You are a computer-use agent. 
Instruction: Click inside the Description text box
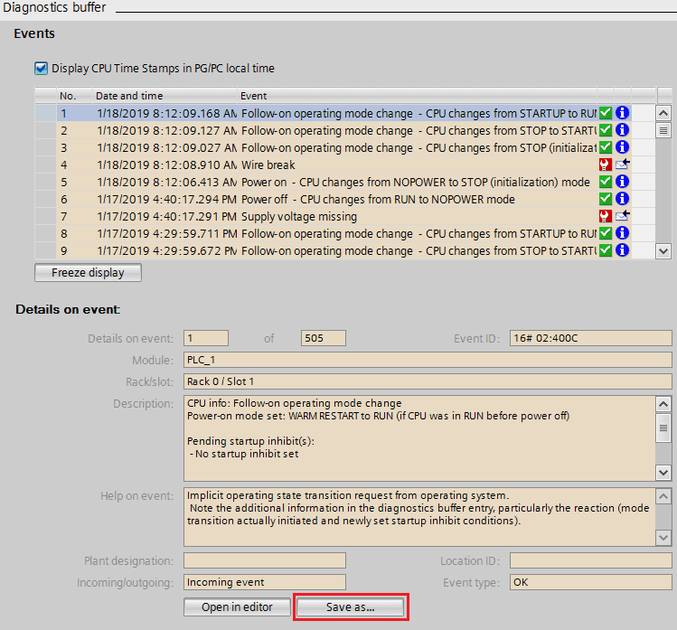419,438
